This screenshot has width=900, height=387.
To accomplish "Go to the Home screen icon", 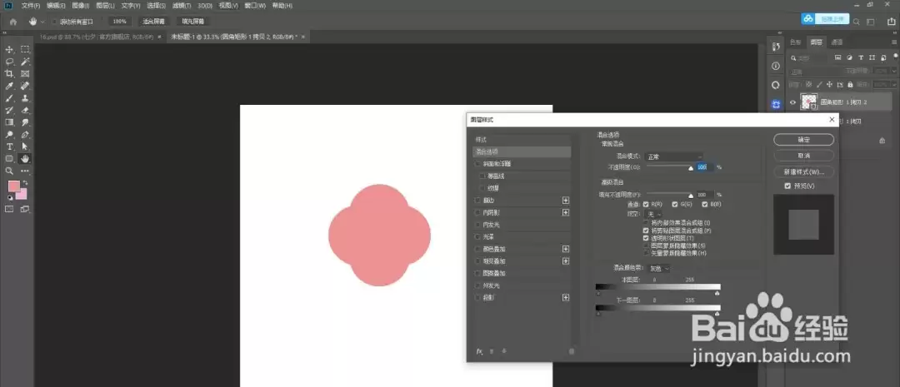I will [x=13, y=22].
